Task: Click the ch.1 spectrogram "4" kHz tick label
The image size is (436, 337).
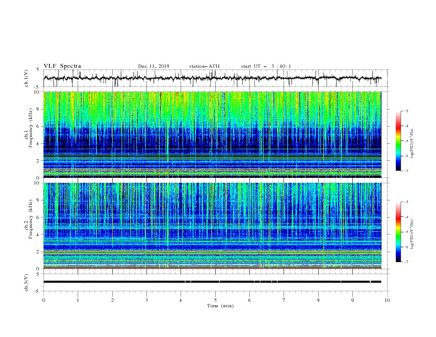Action: pyautogui.click(x=39, y=144)
